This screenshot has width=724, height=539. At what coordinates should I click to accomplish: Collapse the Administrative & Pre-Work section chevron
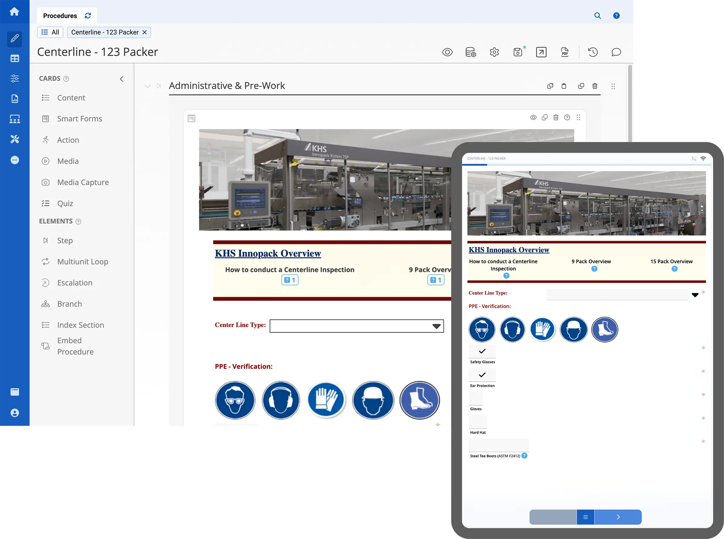click(x=148, y=86)
